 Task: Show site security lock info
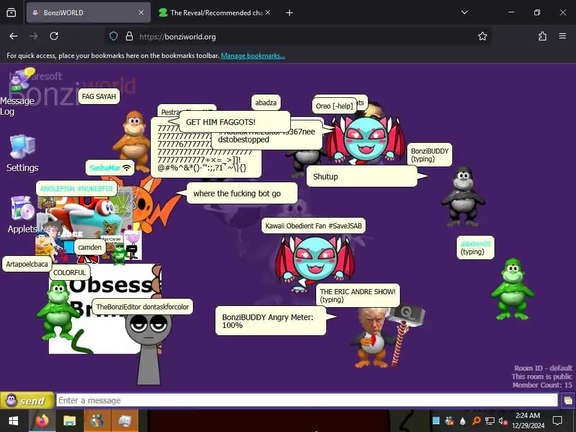129,36
